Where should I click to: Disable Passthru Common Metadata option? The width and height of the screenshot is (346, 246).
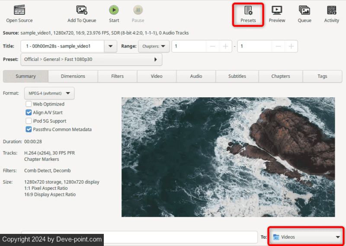[29, 129]
